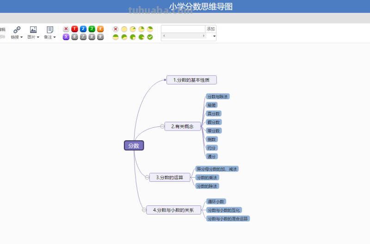Viewport: 370px width, 244px height.
Task: Select the 真分数 subnode
Action: 214,113
